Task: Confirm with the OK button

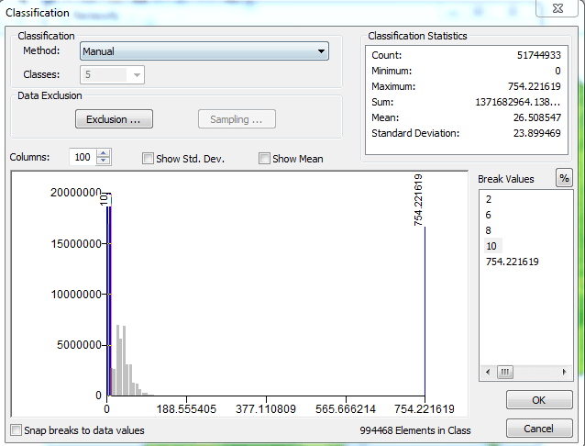Action: coord(538,401)
